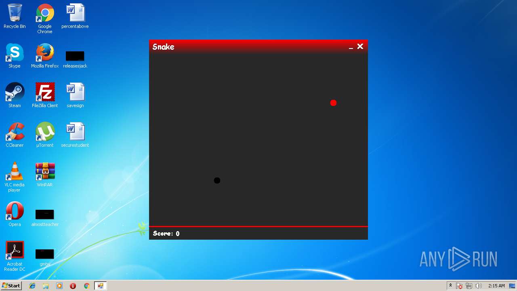Open Windows Explorer folder on taskbar
Viewport: 517px width, 291px height.
click(x=46, y=286)
